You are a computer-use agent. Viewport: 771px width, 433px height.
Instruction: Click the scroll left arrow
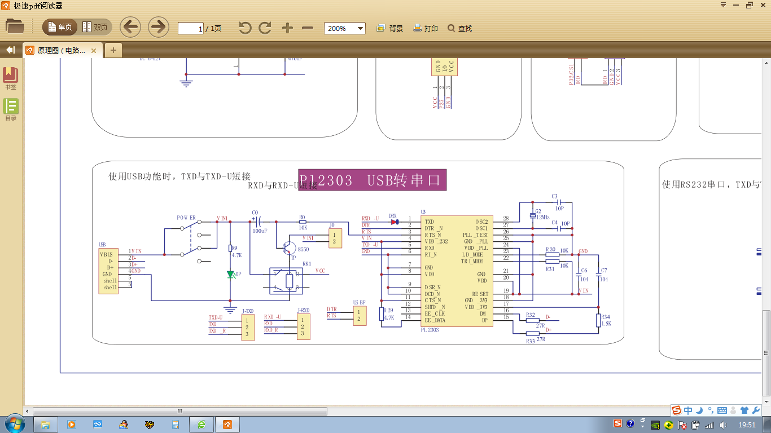[x=28, y=411]
